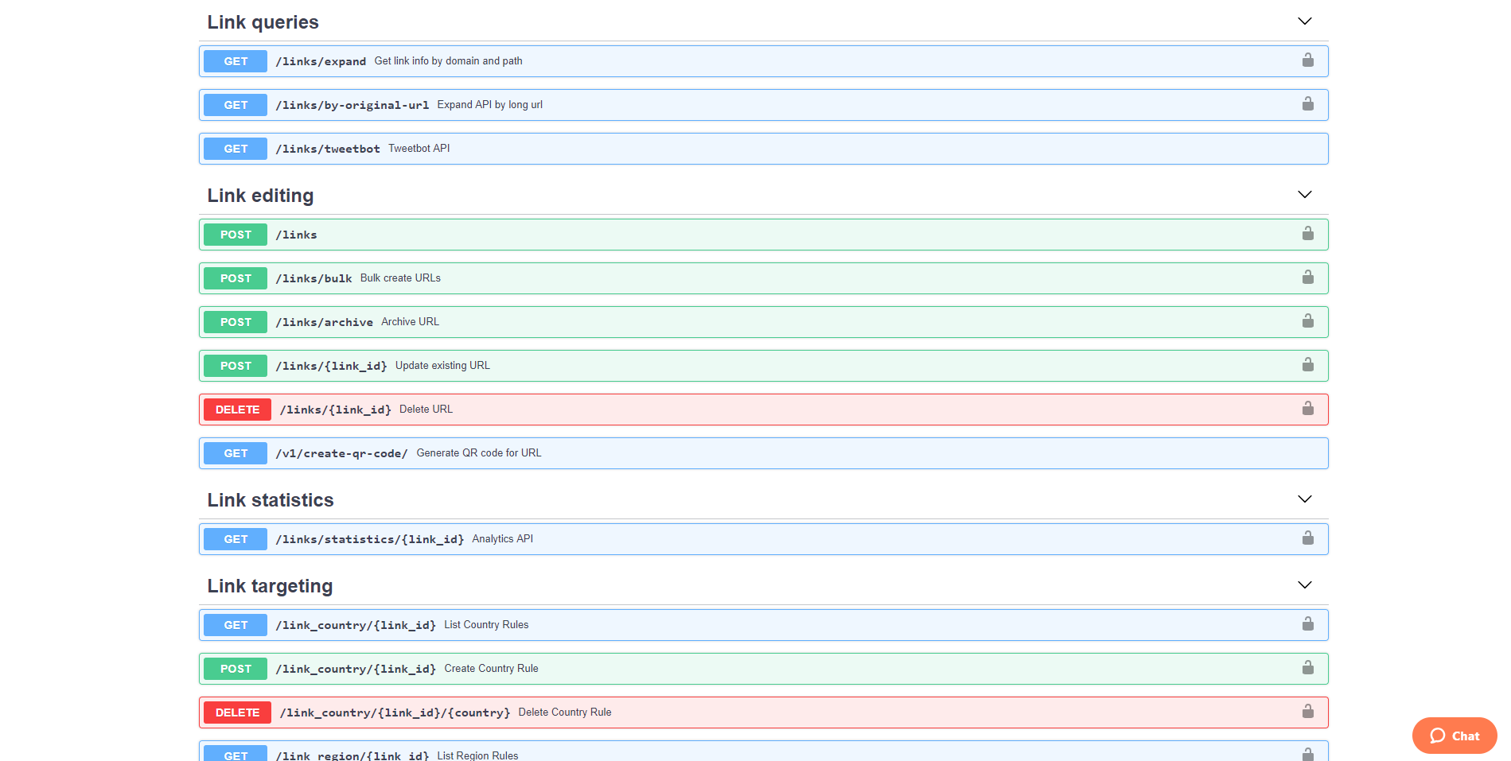Collapse the Link queries section
The height and width of the screenshot is (761, 1511).
pyautogui.click(x=1304, y=21)
